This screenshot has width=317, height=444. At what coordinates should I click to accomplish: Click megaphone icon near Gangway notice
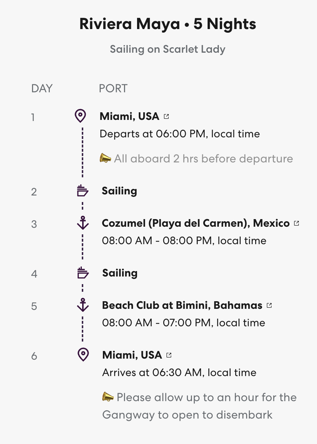tap(108, 397)
